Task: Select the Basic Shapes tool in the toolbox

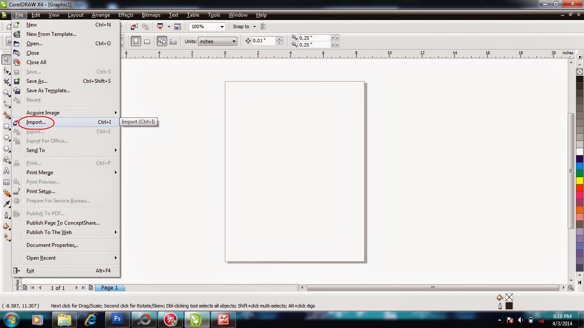Action: (6, 160)
